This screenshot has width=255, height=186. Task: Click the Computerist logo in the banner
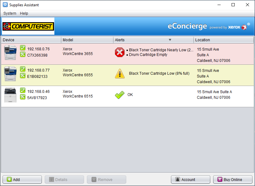point(28,26)
